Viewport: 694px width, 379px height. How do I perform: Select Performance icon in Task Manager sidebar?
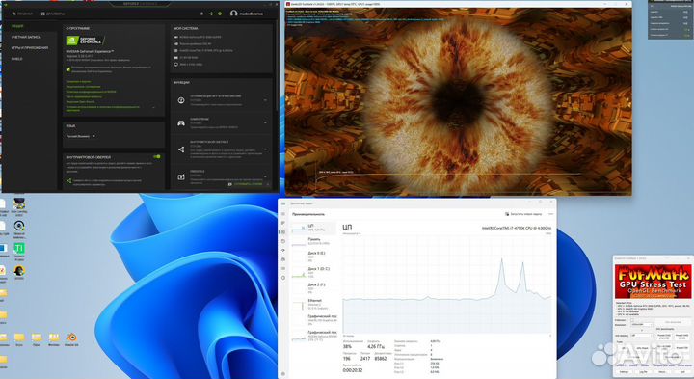point(283,232)
